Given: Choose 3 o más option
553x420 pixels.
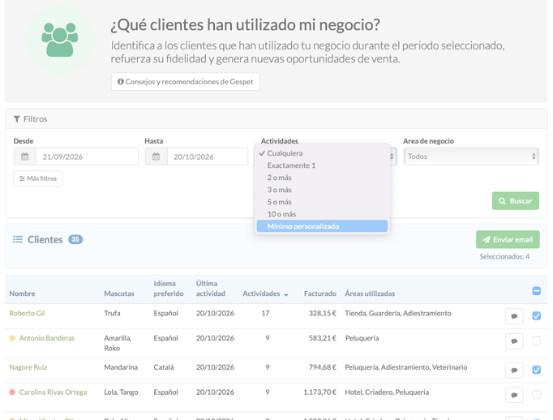Looking at the screenshot, I should (322, 190).
